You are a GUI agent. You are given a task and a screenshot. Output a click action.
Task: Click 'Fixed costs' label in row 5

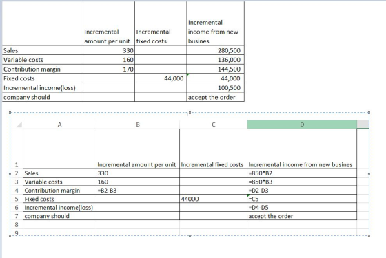[x=39, y=199]
